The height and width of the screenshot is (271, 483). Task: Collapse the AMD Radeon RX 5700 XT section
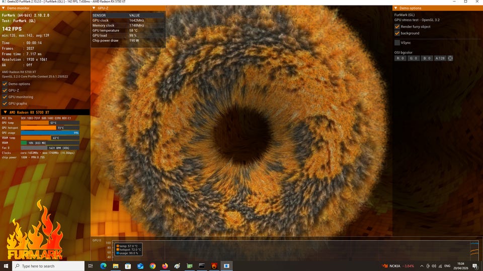coord(5,112)
